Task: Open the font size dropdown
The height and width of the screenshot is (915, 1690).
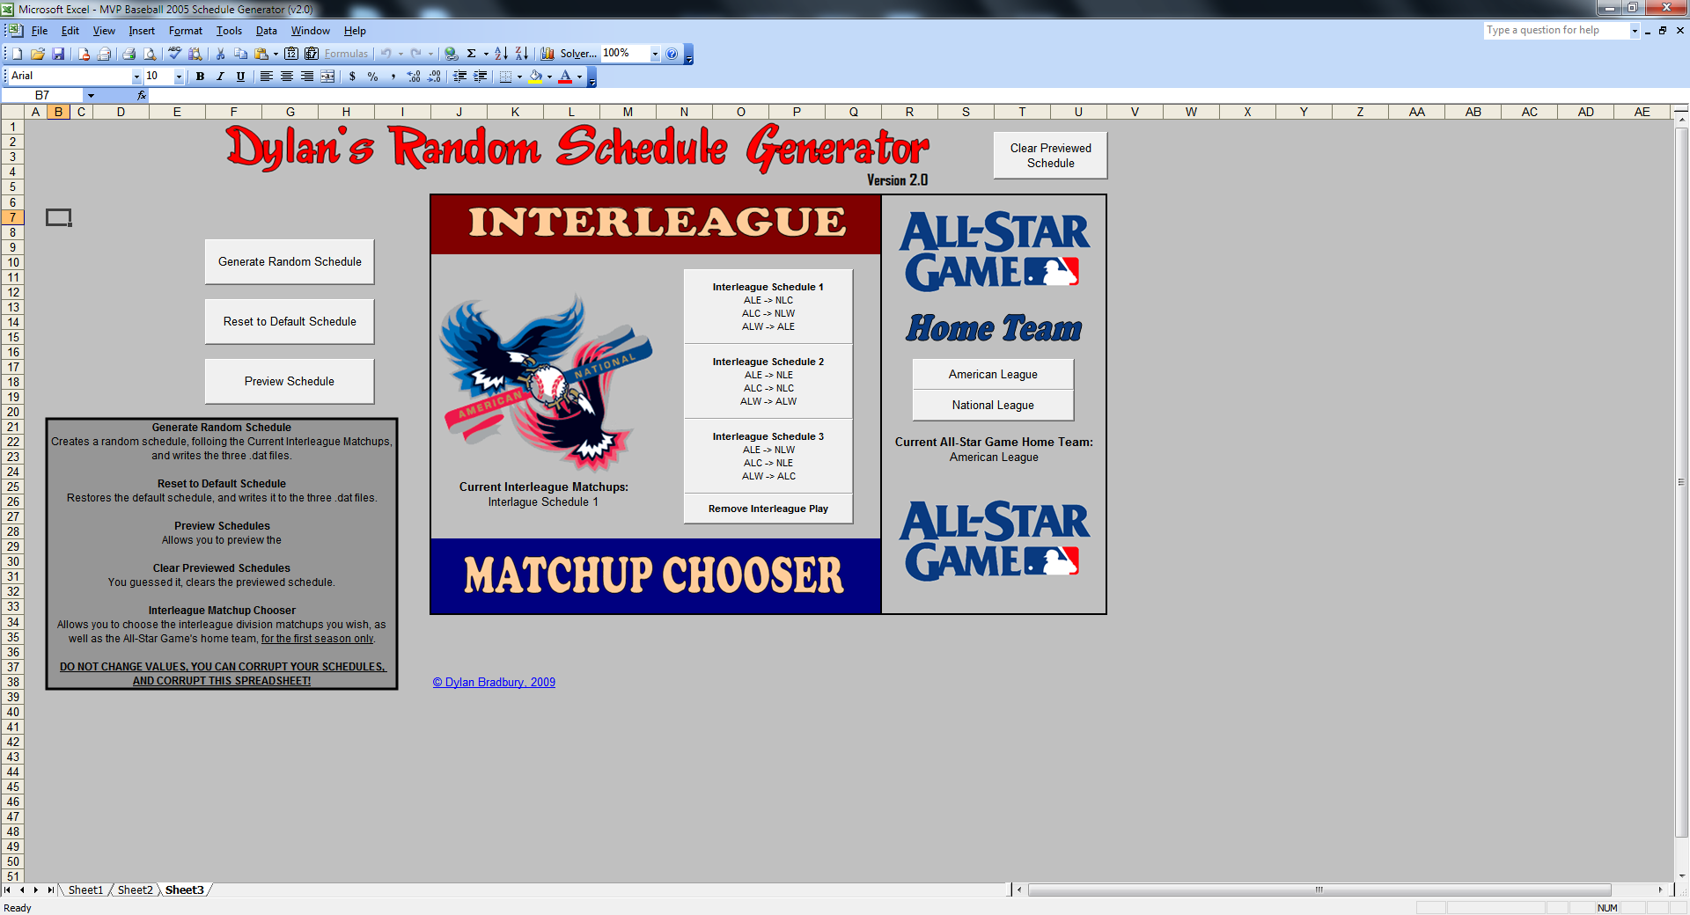Action: (x=179, y=77)
